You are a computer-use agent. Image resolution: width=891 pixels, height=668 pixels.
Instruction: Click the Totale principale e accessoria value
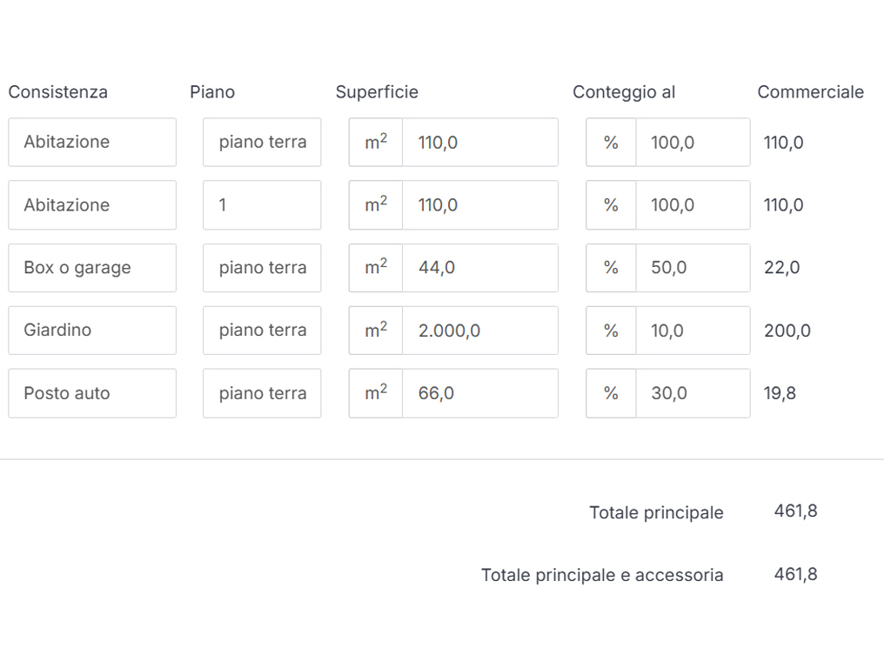795,574
